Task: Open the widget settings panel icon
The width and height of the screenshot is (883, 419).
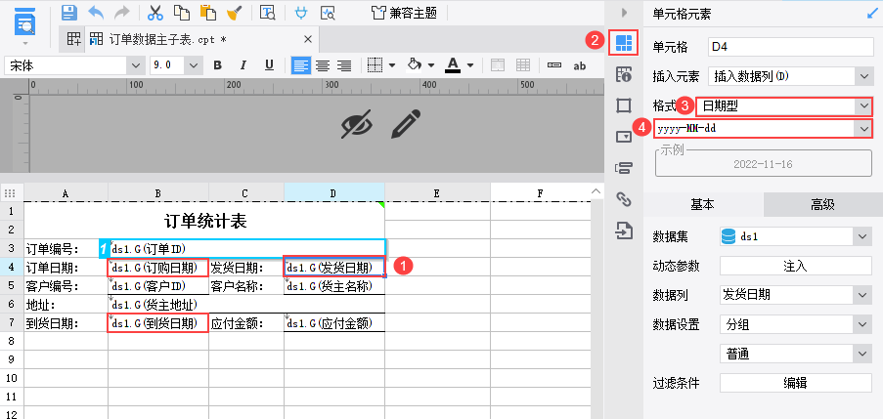Action: [x=624, y=136]
